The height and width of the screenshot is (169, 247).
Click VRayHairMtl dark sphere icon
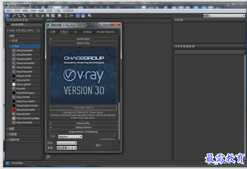[14, 80]
